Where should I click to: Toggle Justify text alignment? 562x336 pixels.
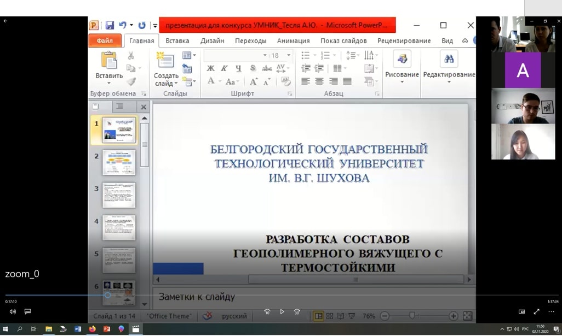(x=347, y=81)
